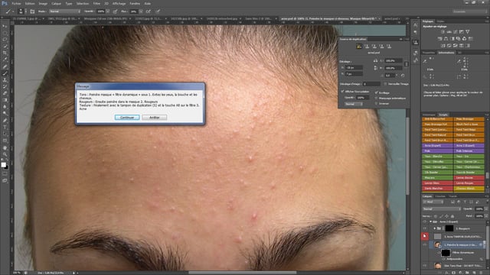Select the Pen tool
490x275 pixels.
point(5,121)
